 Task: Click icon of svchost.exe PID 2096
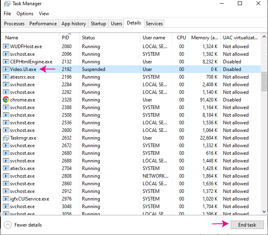click(6, 54)
